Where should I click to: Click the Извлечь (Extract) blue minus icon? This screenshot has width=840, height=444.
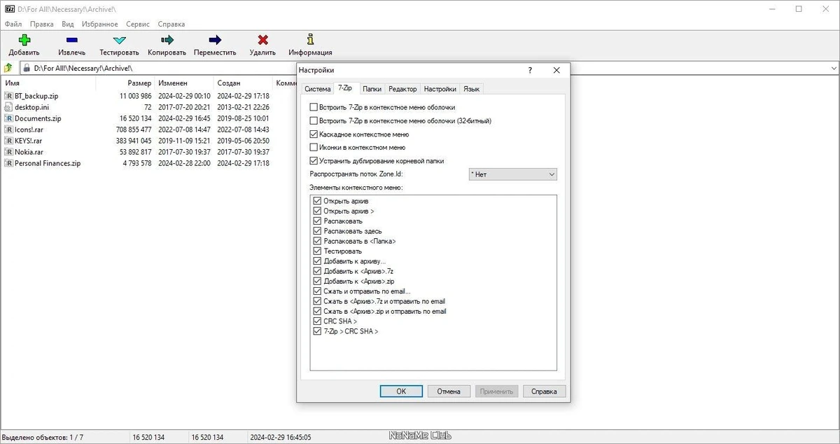(72, 40)
